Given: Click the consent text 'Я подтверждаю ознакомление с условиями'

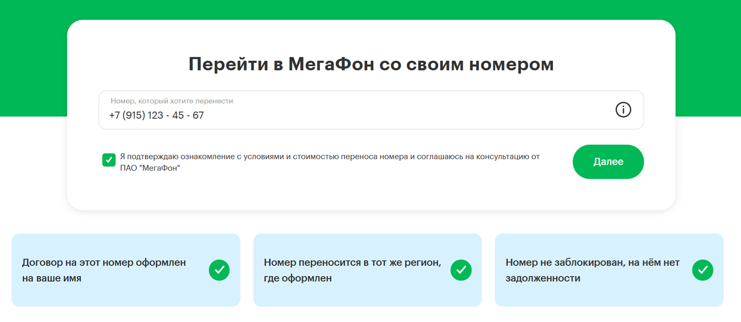Looking at the screenshot, I should (202, 157).
